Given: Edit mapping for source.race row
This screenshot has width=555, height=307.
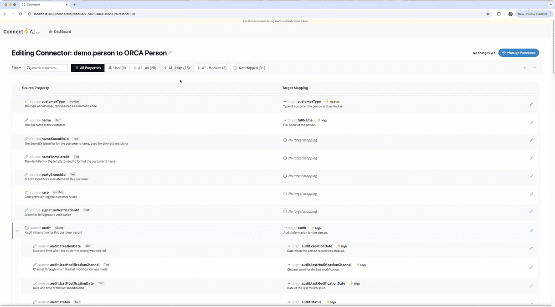Looking at the screenshot, I should [531, 194].
